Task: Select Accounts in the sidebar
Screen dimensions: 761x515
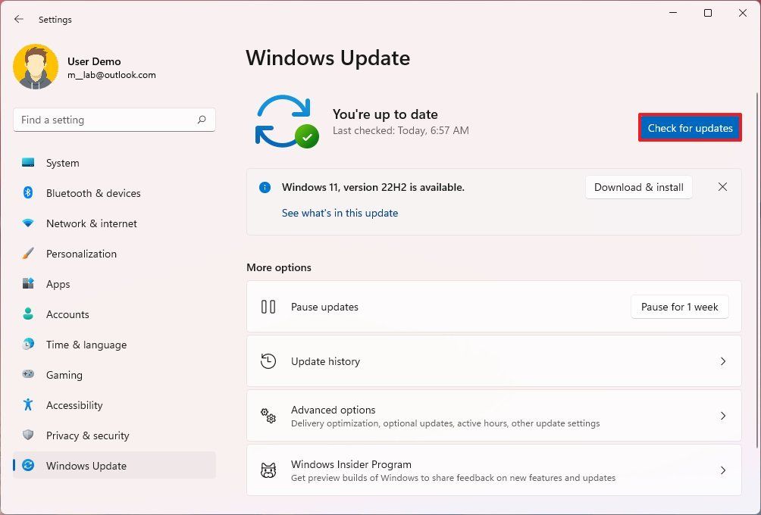Action: [67, 314]
